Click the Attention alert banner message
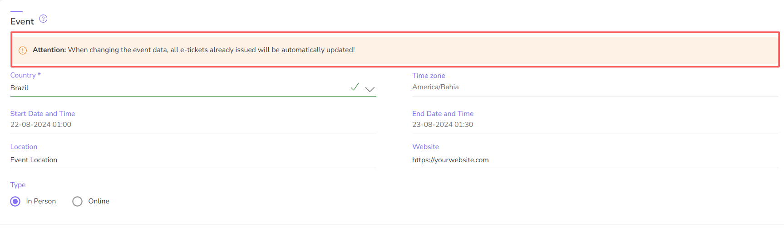Viewport: 784px width, 232px height. pyautogui.click(x=194, y=50)
